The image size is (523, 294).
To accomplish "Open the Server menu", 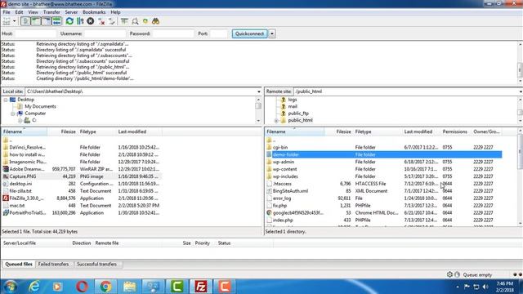I will [71, 12].
